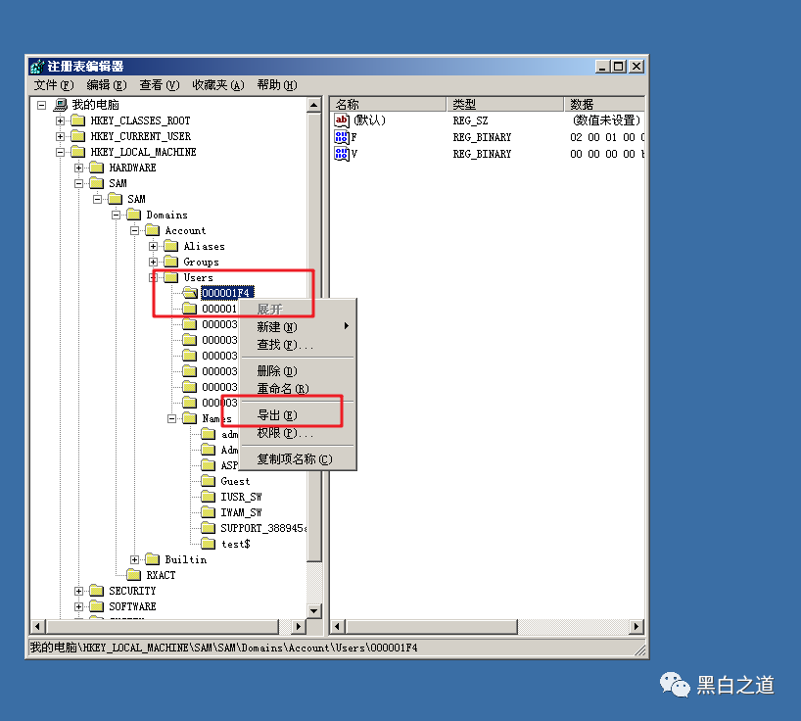
Task: Click the HKEY_CURRENT_USER folder icon
Action: (x=77, y=136)
